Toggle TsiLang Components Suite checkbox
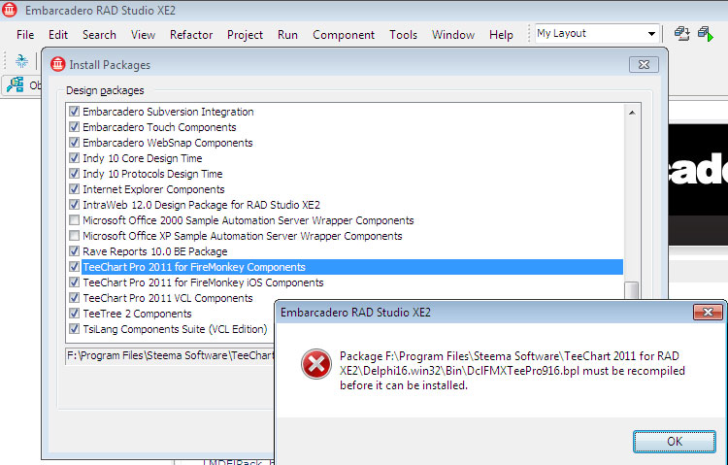This screenshot has width=728, height=465. (x=74, y=329)
